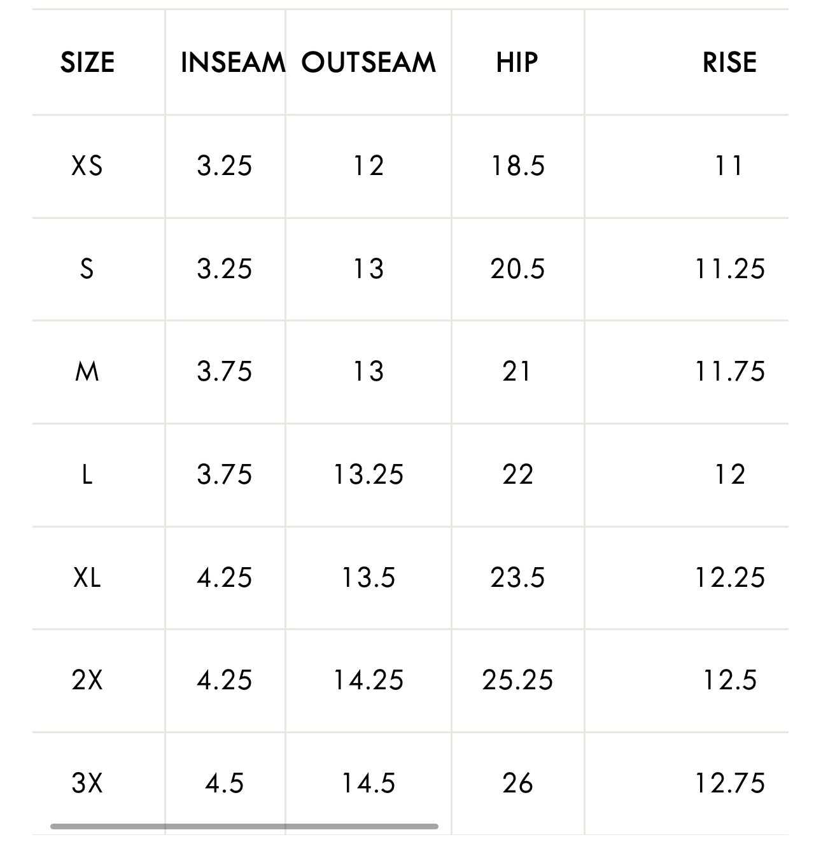821x865 pixels.
Task: Select the M size row label
Action: coord(87,372)
